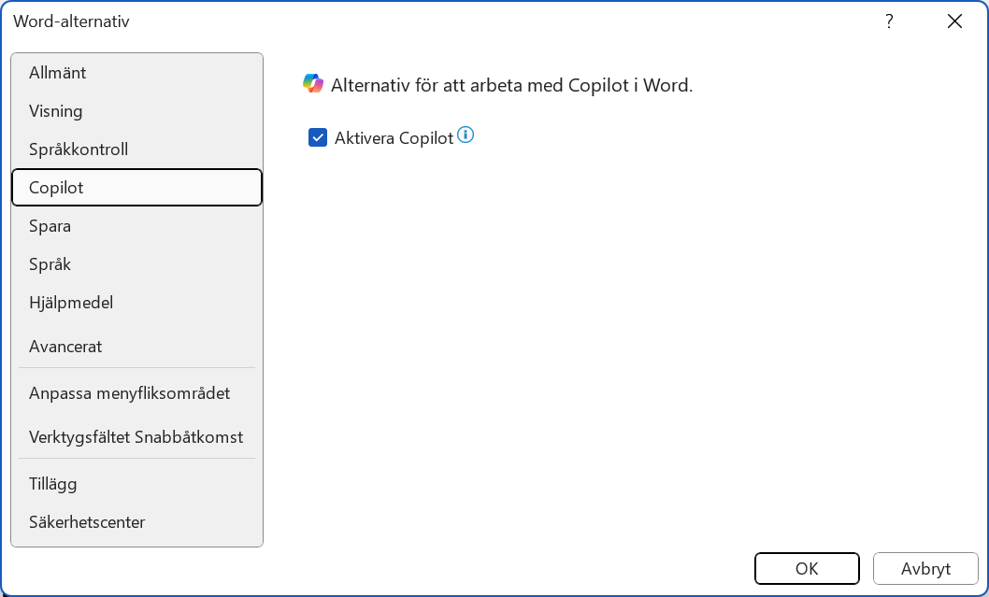Viewport: 989px width, 597px height.
Task: Open the Spara options page
Action: click(x=50, y=226)
